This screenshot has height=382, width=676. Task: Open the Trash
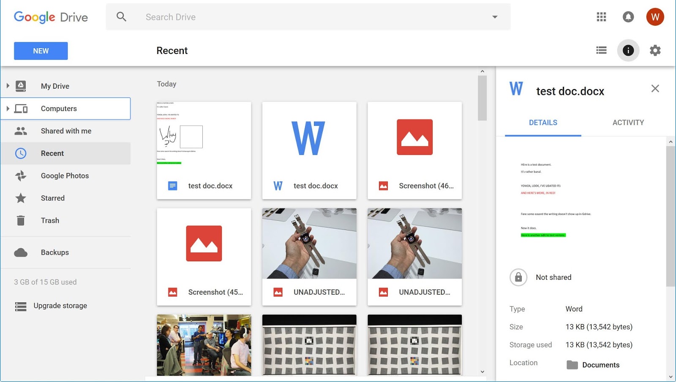[50, 220]
